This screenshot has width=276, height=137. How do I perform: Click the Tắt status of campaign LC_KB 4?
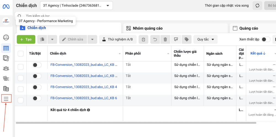(128, 87)
